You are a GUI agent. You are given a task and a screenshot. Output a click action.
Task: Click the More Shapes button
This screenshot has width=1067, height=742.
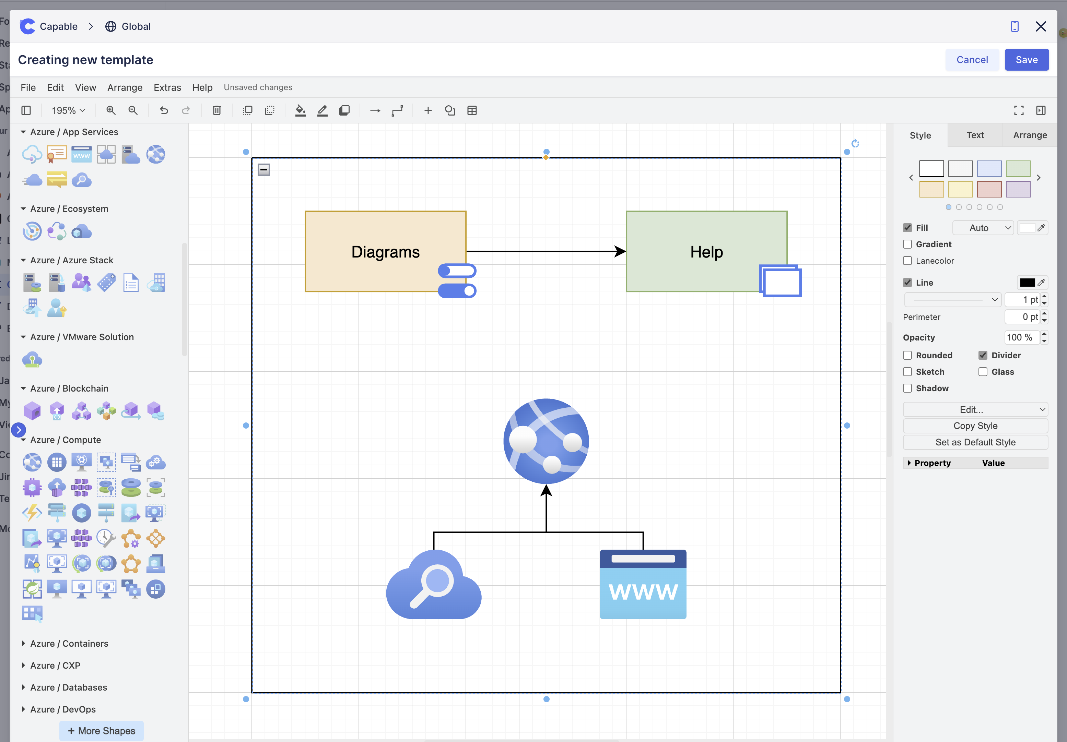[x=101, y=731]
